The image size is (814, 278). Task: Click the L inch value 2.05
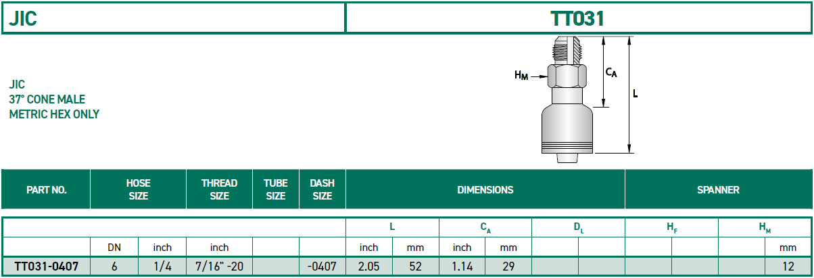369,267
